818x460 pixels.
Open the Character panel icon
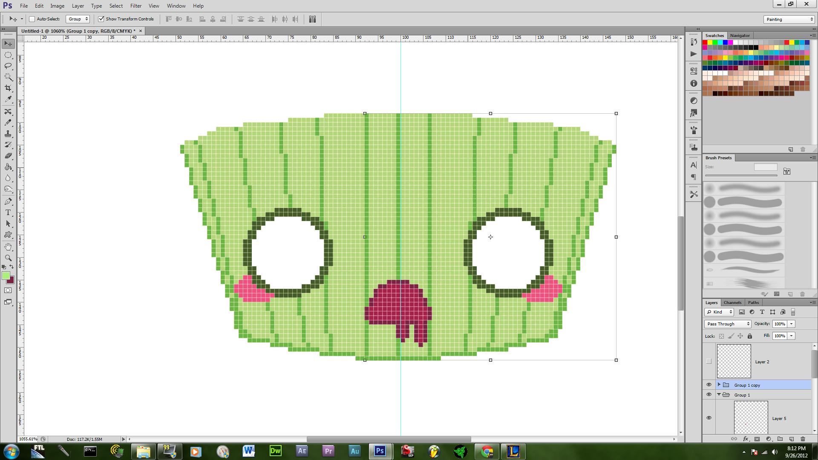click(694, 165)
